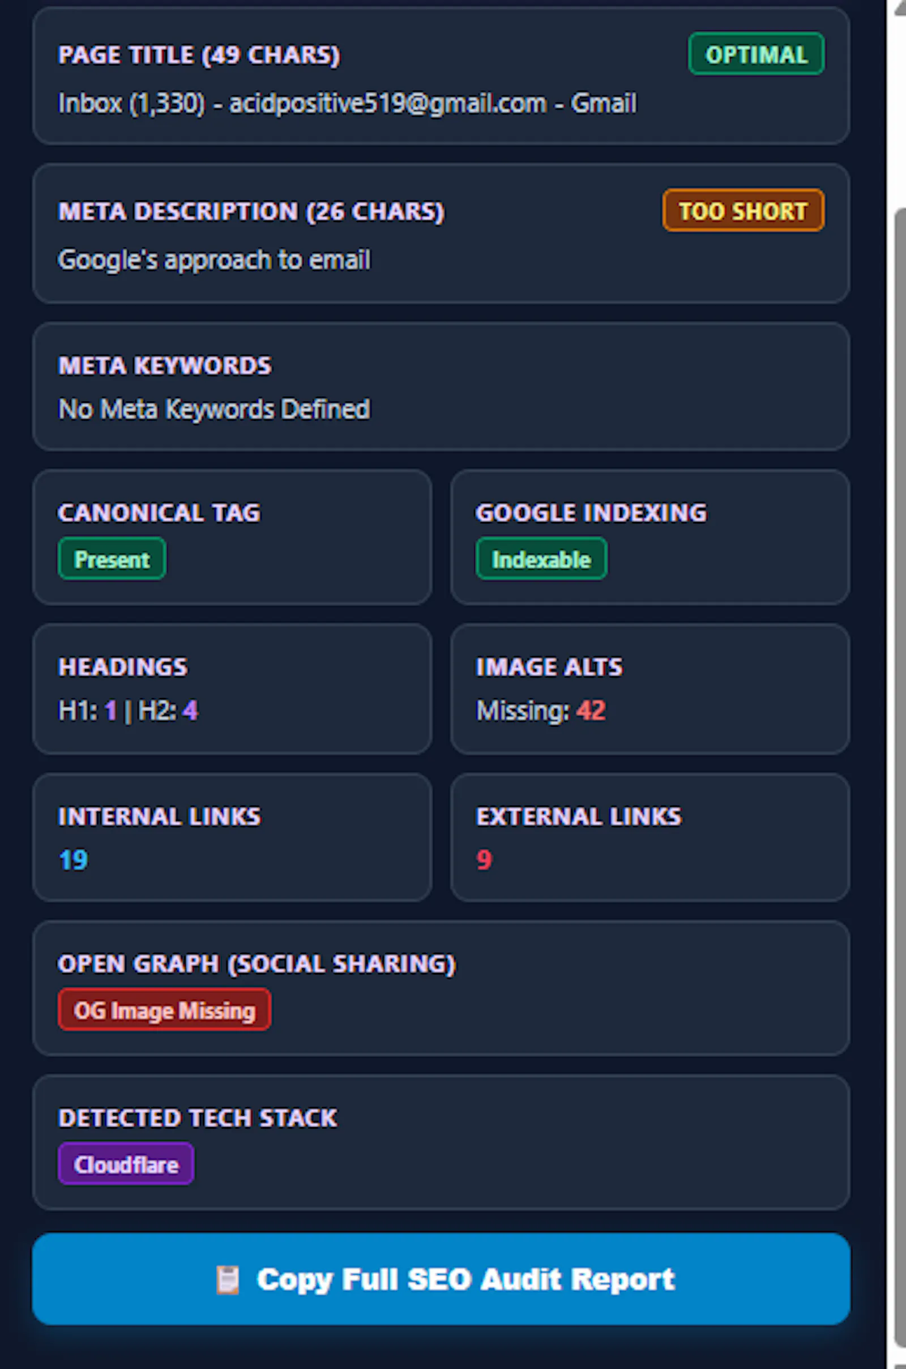
Task: Click the OG Image Missing badge
Action: coord(164,1010)
